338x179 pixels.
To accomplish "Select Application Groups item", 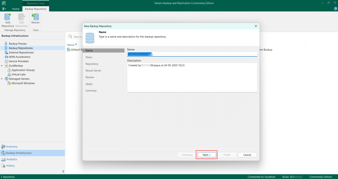I will click(x=23, y=70).
